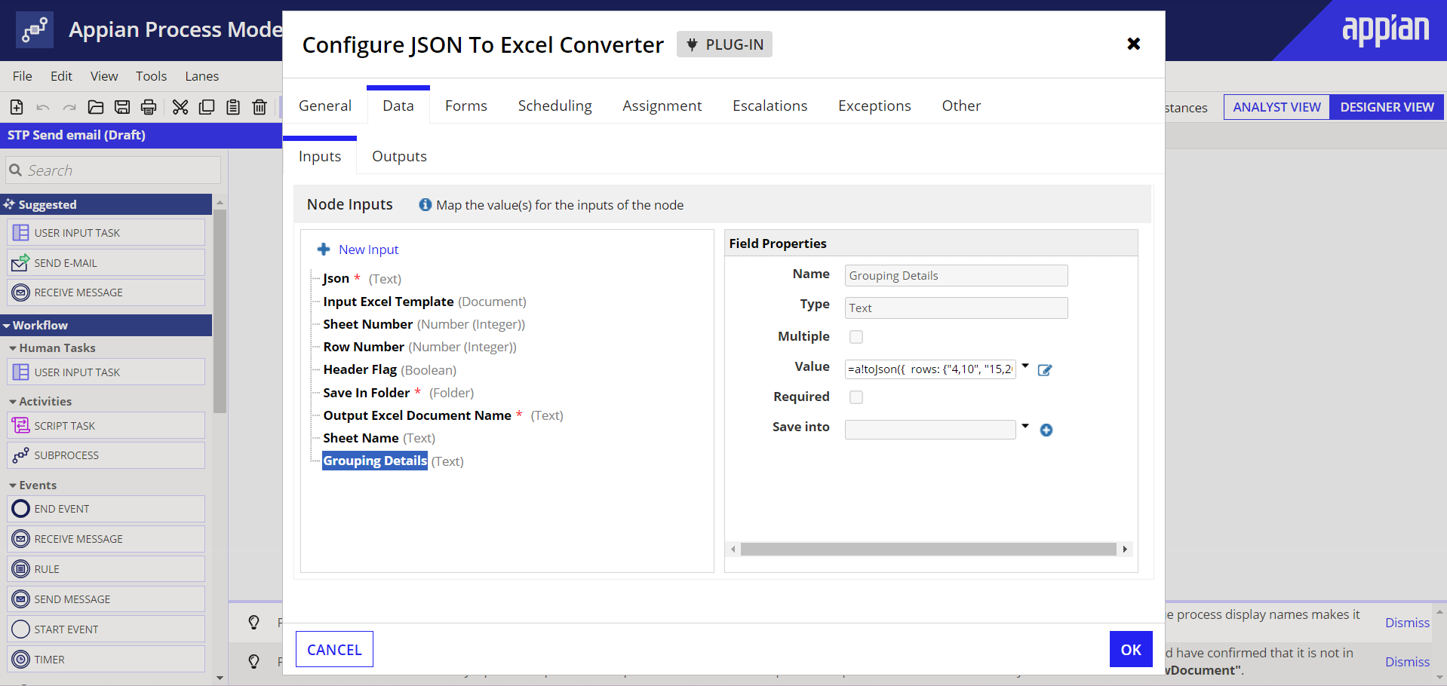Click the Field Properties horizontal scrollbar

click(x=929, y=549)
